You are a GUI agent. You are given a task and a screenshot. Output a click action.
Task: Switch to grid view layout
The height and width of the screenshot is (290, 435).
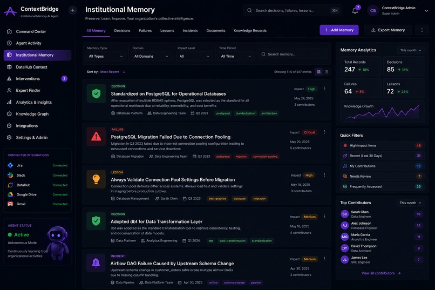tap(319, 72)
